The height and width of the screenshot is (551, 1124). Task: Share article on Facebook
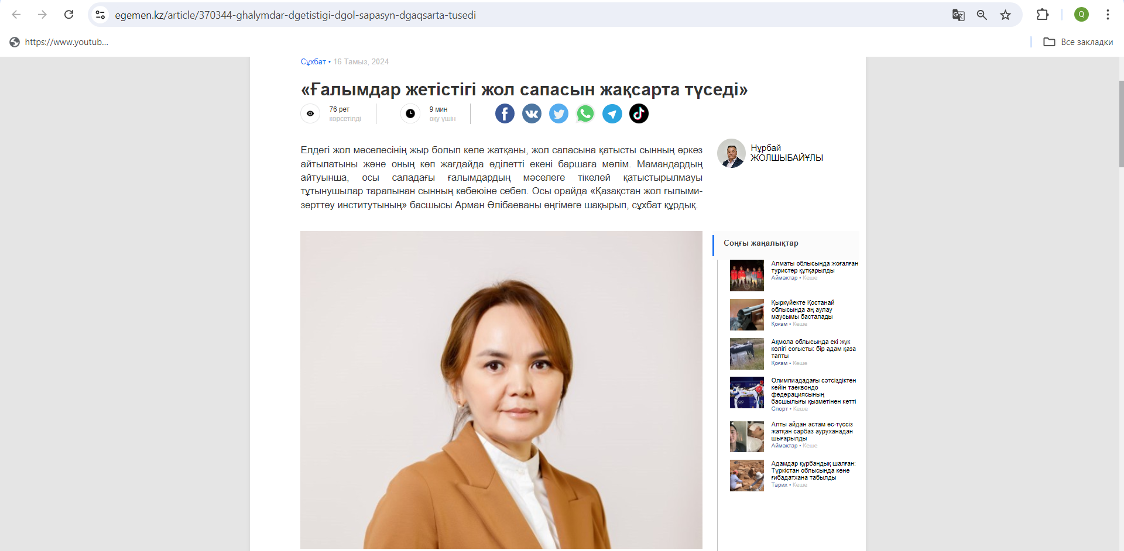[x=505, y=113]
